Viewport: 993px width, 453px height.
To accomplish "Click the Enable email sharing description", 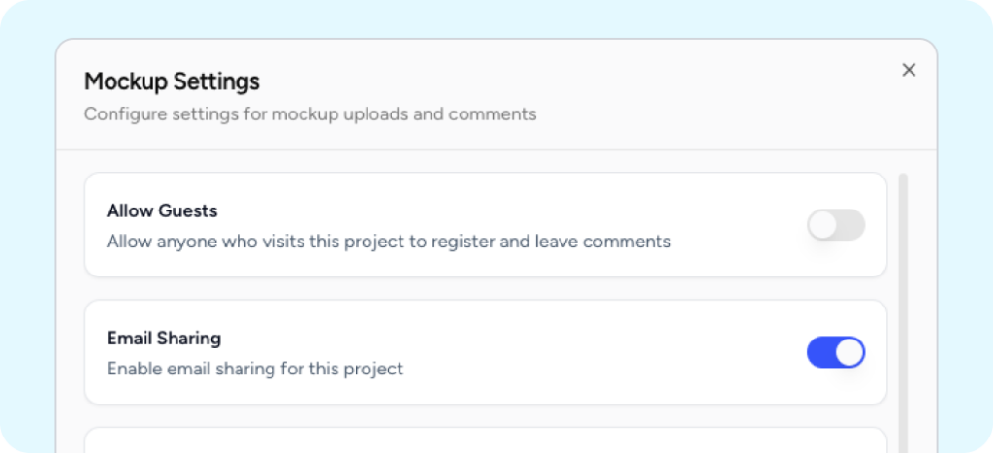I will [254, 369].
